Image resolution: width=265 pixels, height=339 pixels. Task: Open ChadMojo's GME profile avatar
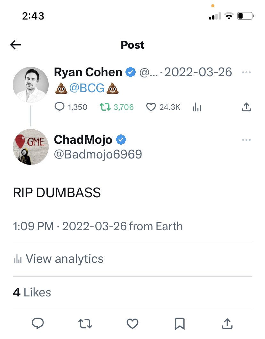[x=31, y=147]
